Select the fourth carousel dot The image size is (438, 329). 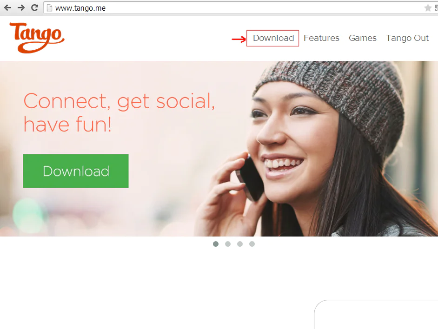pos(252,244)
